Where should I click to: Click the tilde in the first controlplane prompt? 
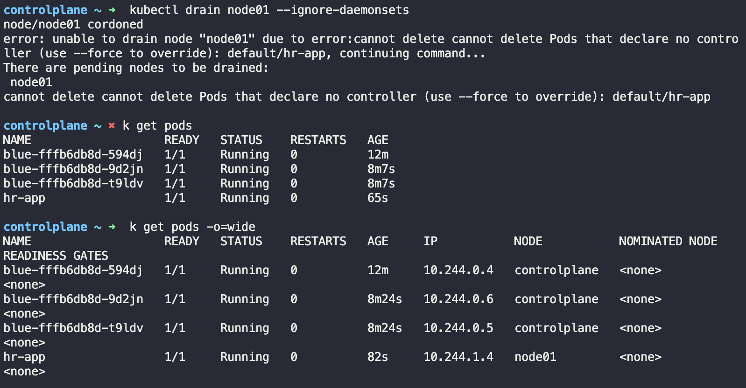coord(98,10)
